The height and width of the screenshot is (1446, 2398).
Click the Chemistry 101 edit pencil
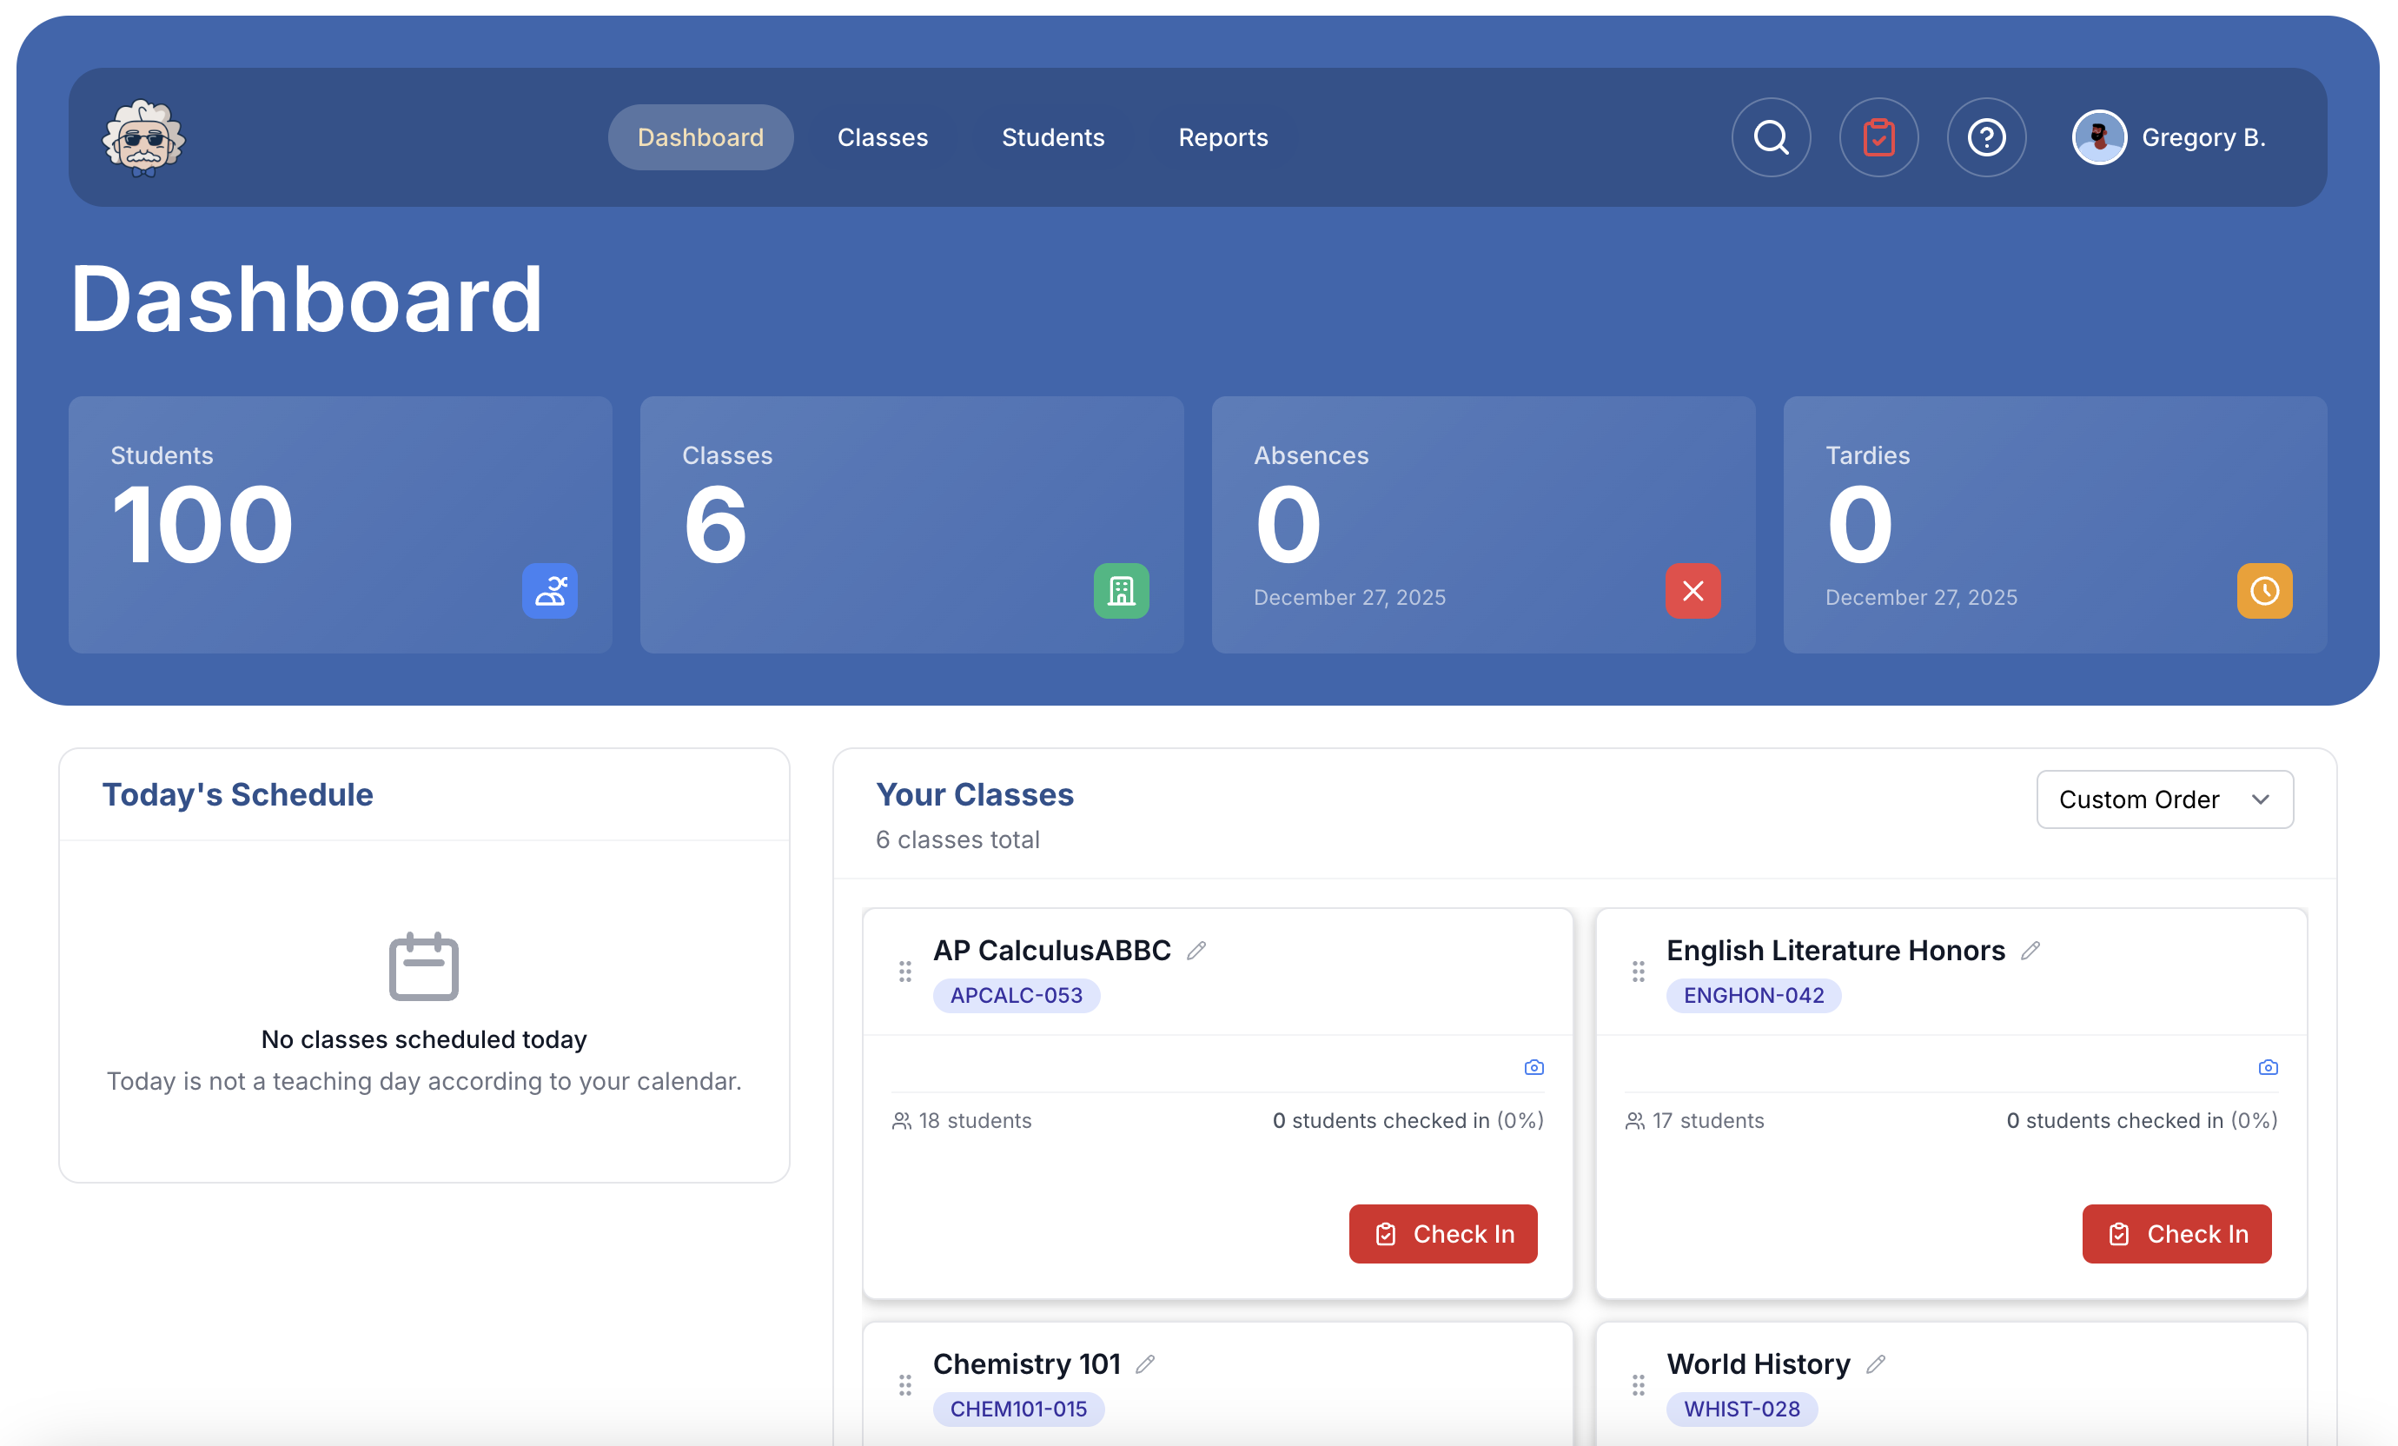pyautogui.click(x=1145, y=1363)
